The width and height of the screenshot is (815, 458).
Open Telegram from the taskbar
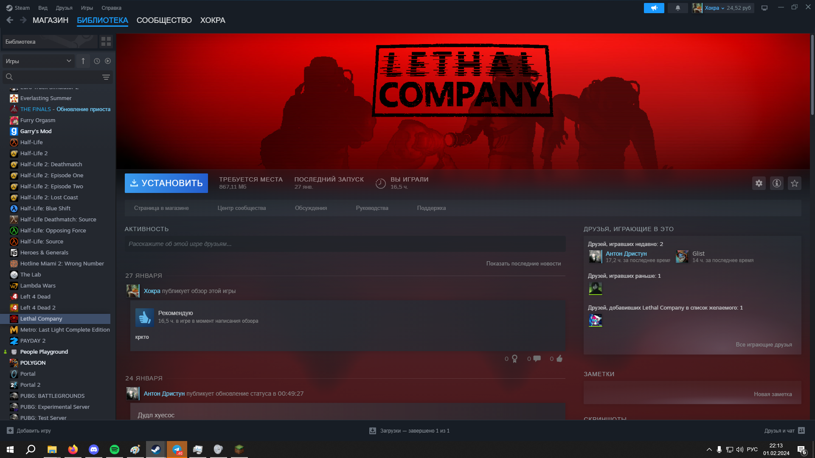pyautogui.click(x=177, y=450)
